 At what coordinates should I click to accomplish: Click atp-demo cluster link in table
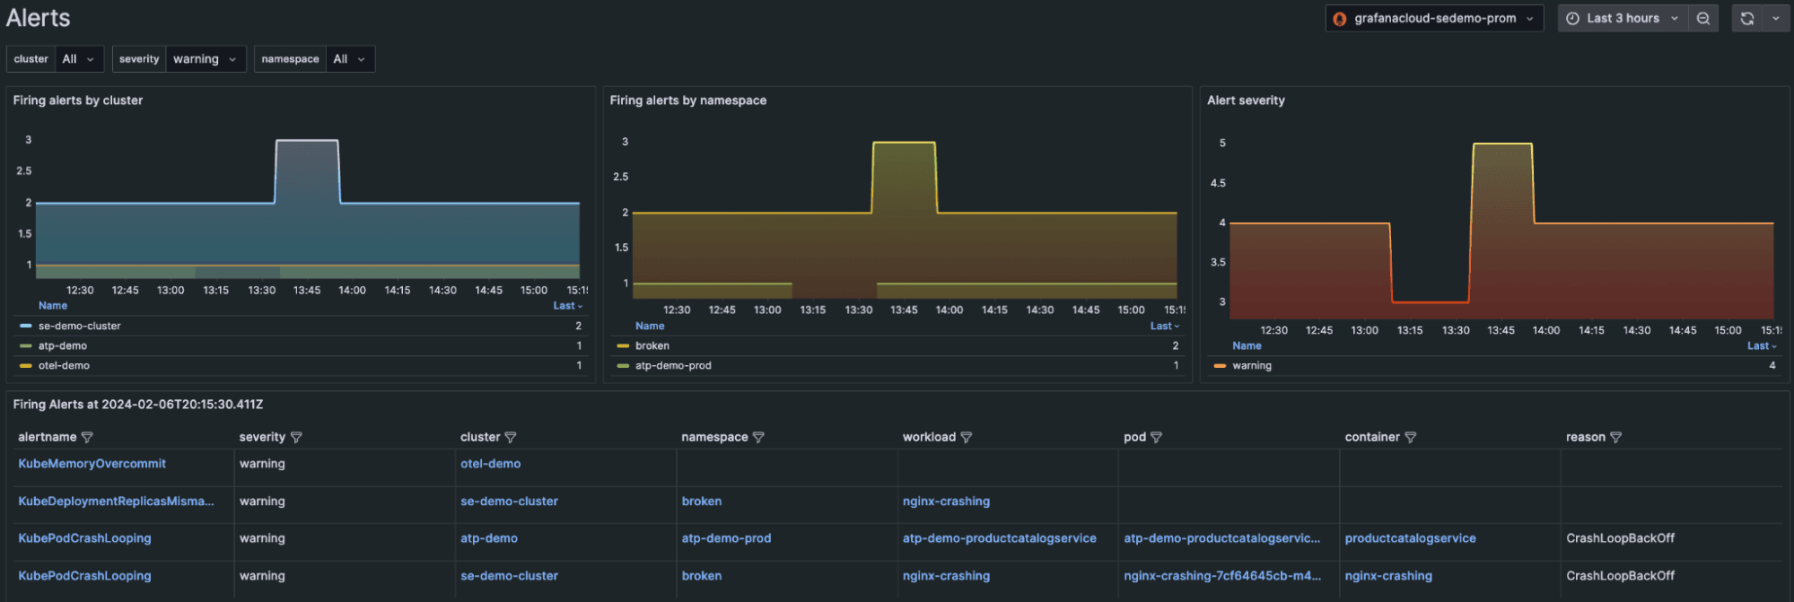[489, 538]
